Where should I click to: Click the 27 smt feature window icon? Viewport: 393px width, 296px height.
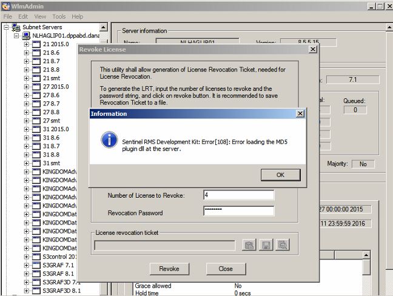(x=36, y=121)
